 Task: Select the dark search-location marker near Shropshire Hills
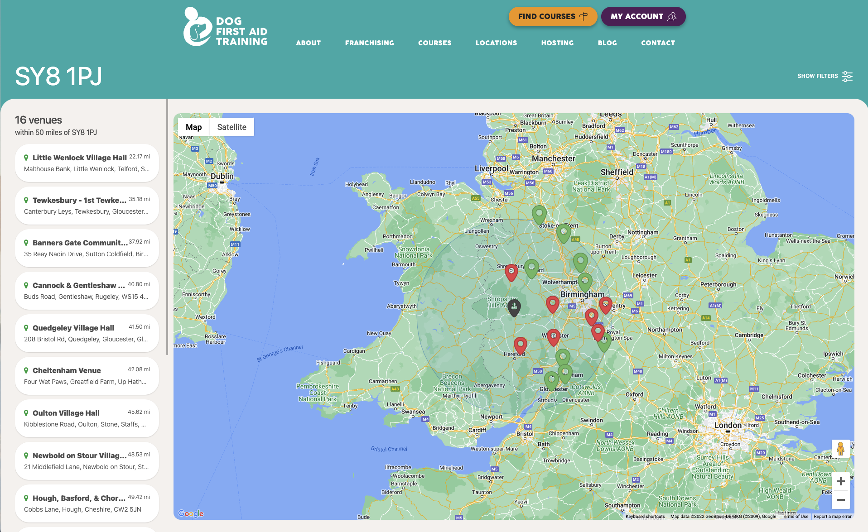pyautogui.click(x=514, y=307)
